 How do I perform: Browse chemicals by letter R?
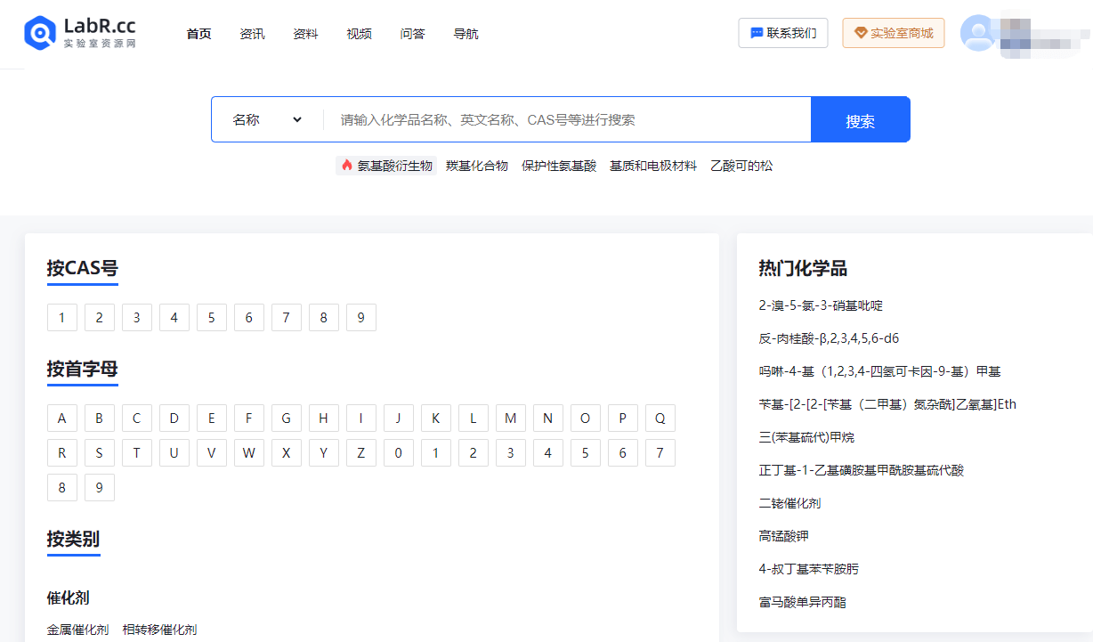click(x=62, y=453)
